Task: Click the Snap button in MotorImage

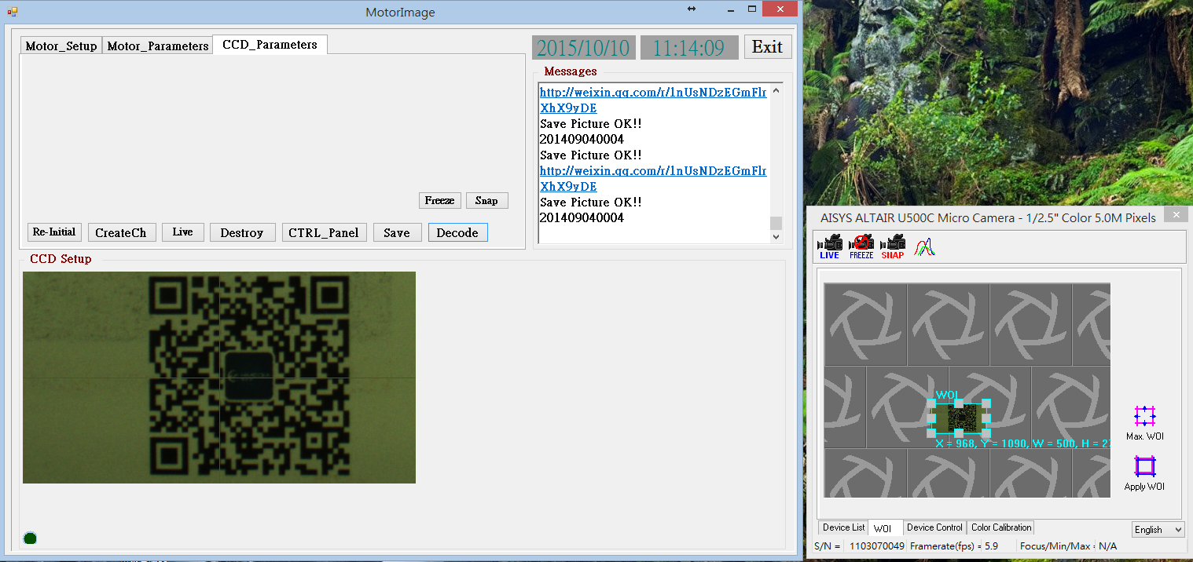Action: coord(486,200)
